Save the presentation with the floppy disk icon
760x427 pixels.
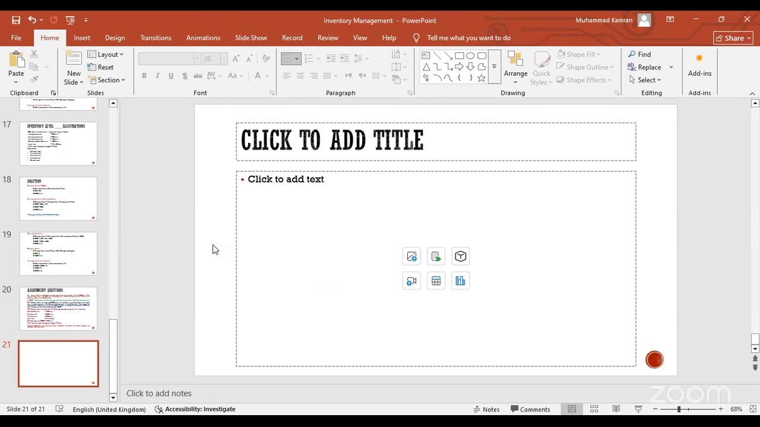[16, 20]
